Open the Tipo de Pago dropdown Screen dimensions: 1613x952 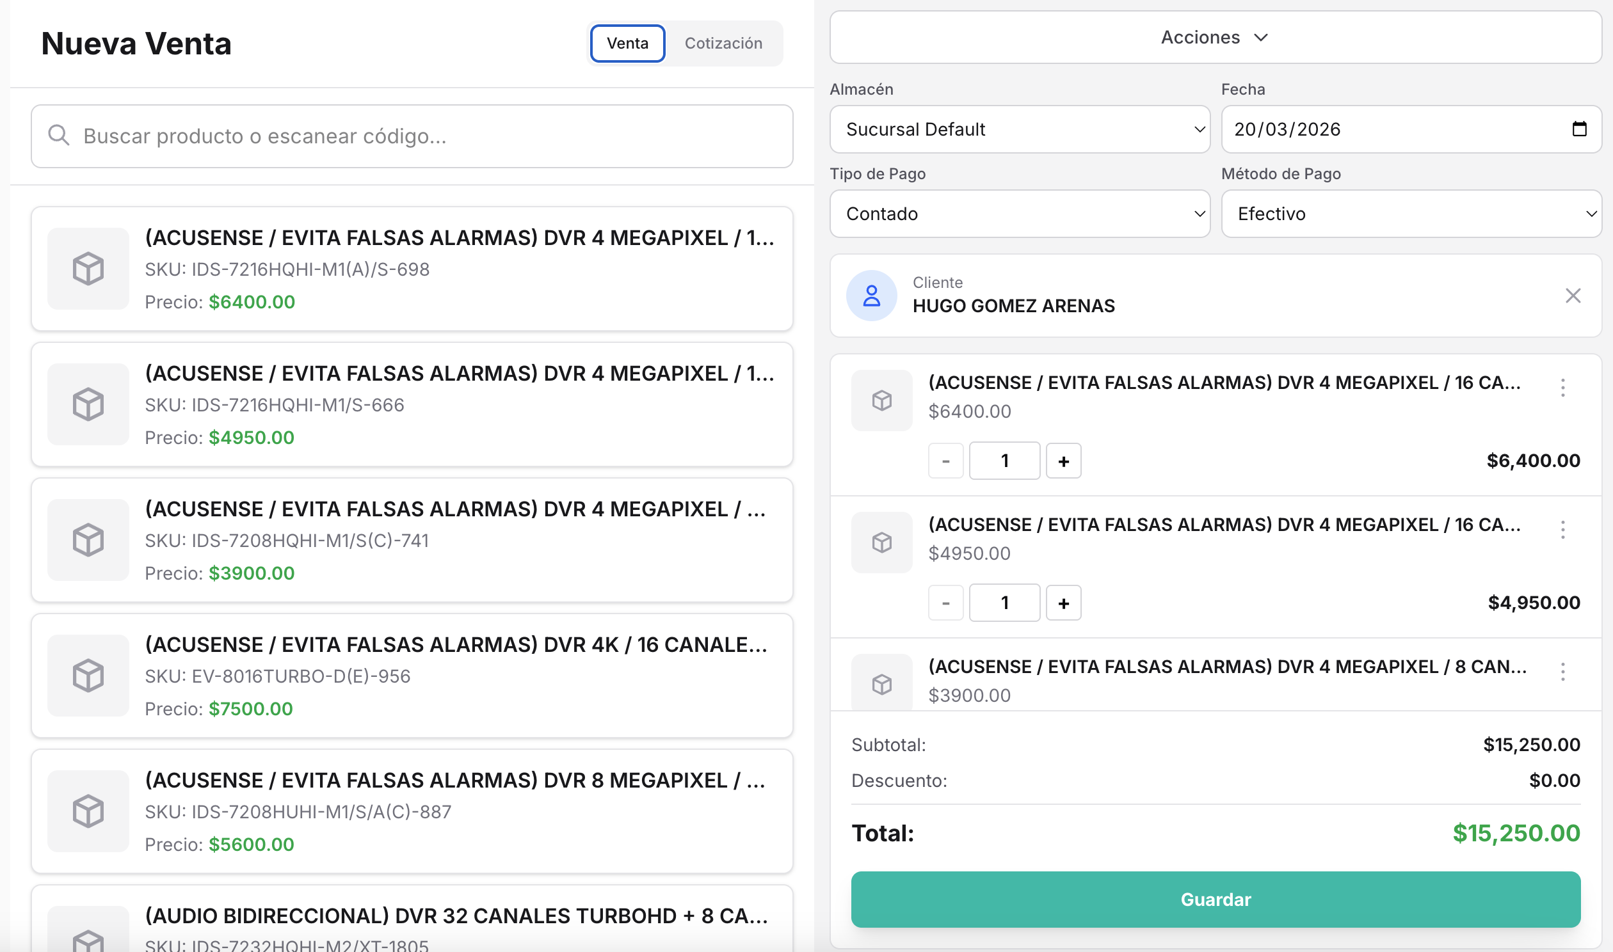coord(1020,214)
